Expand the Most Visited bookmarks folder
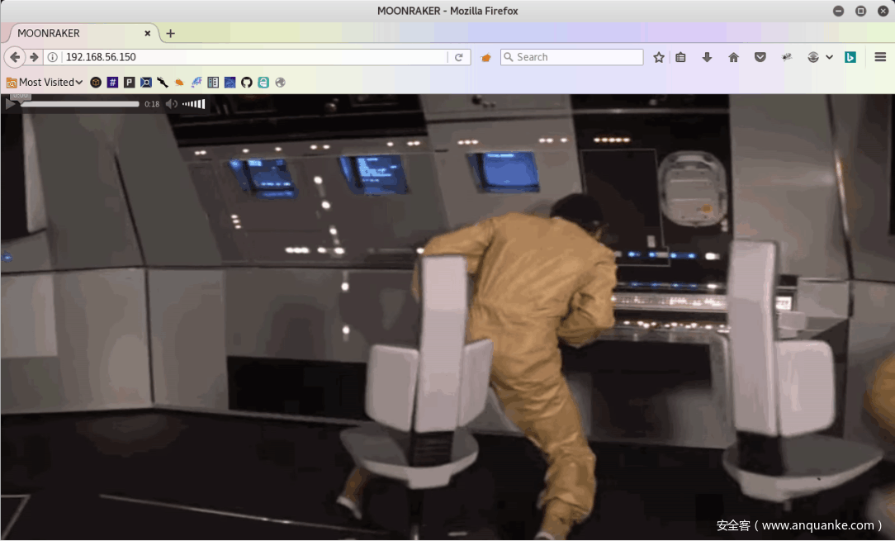 (x=45, y=82)
